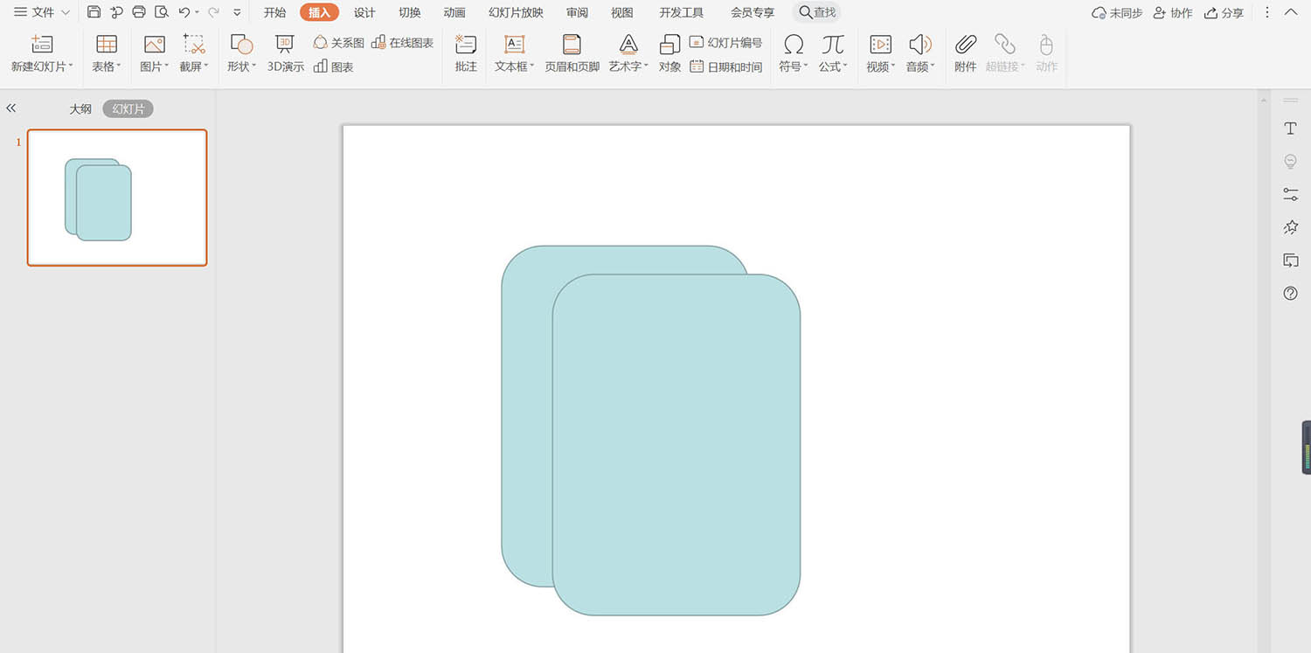Select slide 1 thumbnail in the panel

(x=117, y=198)
